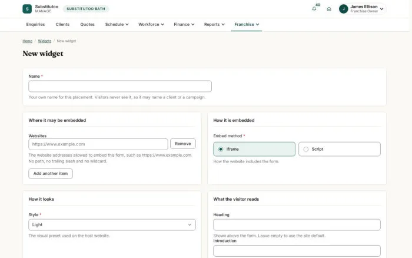Open the notifications bell icon
Image resolution: width=412 pixels, height=258 pixels.
pos(314,9)
